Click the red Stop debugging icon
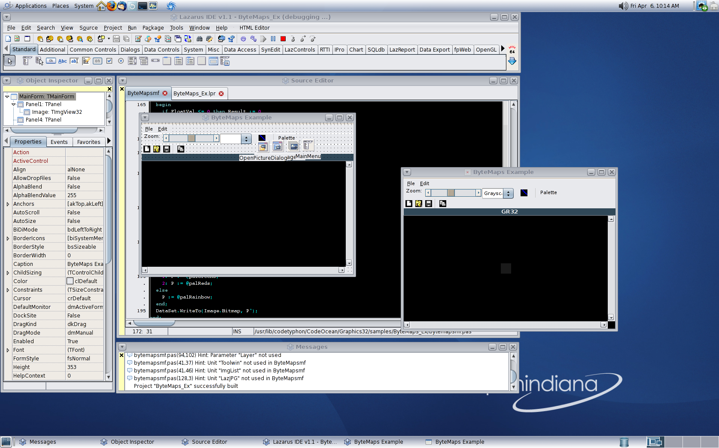 tap(283, 39)
